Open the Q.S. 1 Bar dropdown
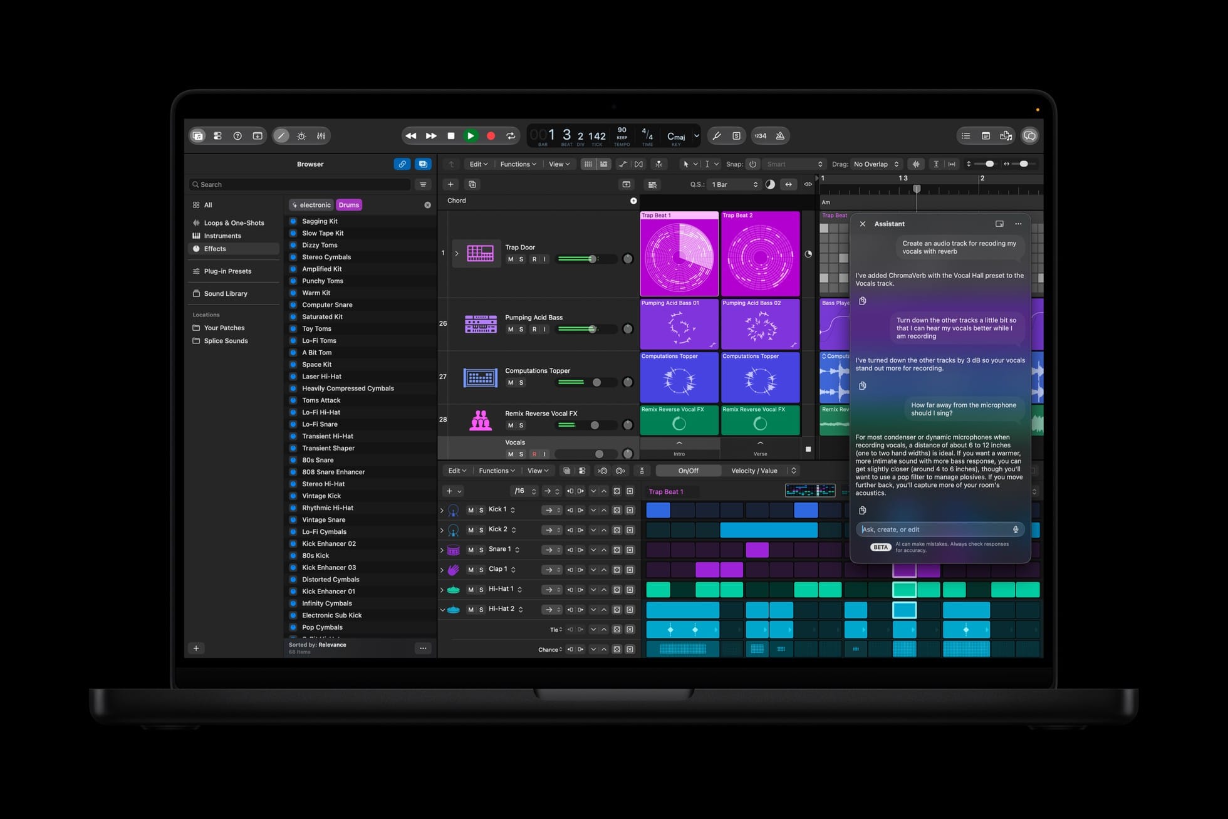 click(734, 184)
